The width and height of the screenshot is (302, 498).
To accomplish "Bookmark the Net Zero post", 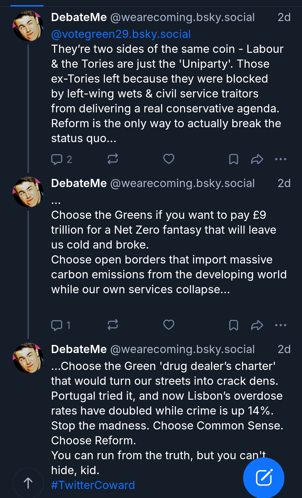I will click(233, 325).
